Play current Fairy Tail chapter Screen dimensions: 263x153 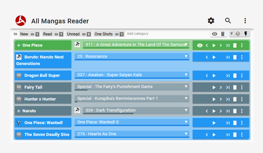[x=214, y=87]
